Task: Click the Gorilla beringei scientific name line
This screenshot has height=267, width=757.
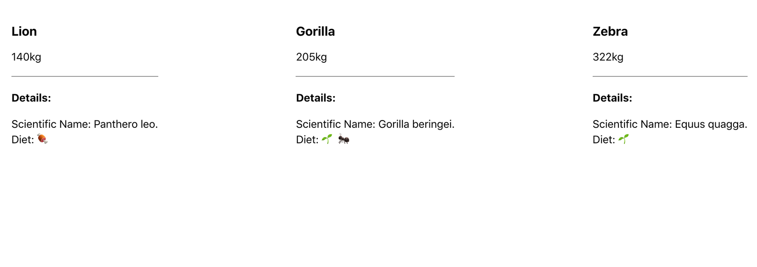Action: 375,124
